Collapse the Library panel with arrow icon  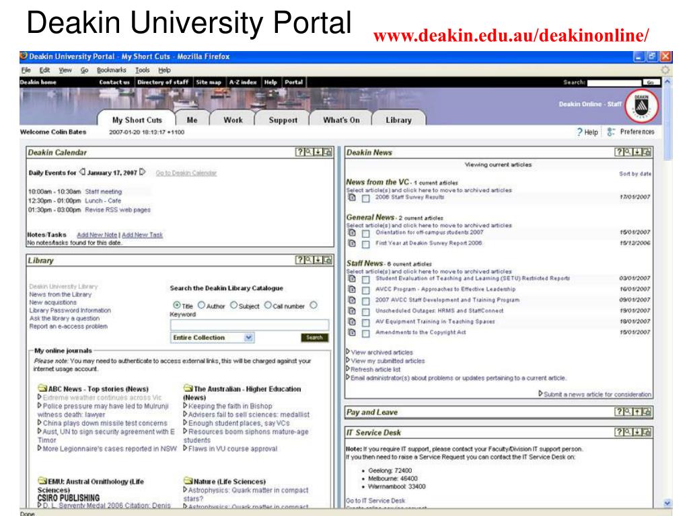pos(318,260)
